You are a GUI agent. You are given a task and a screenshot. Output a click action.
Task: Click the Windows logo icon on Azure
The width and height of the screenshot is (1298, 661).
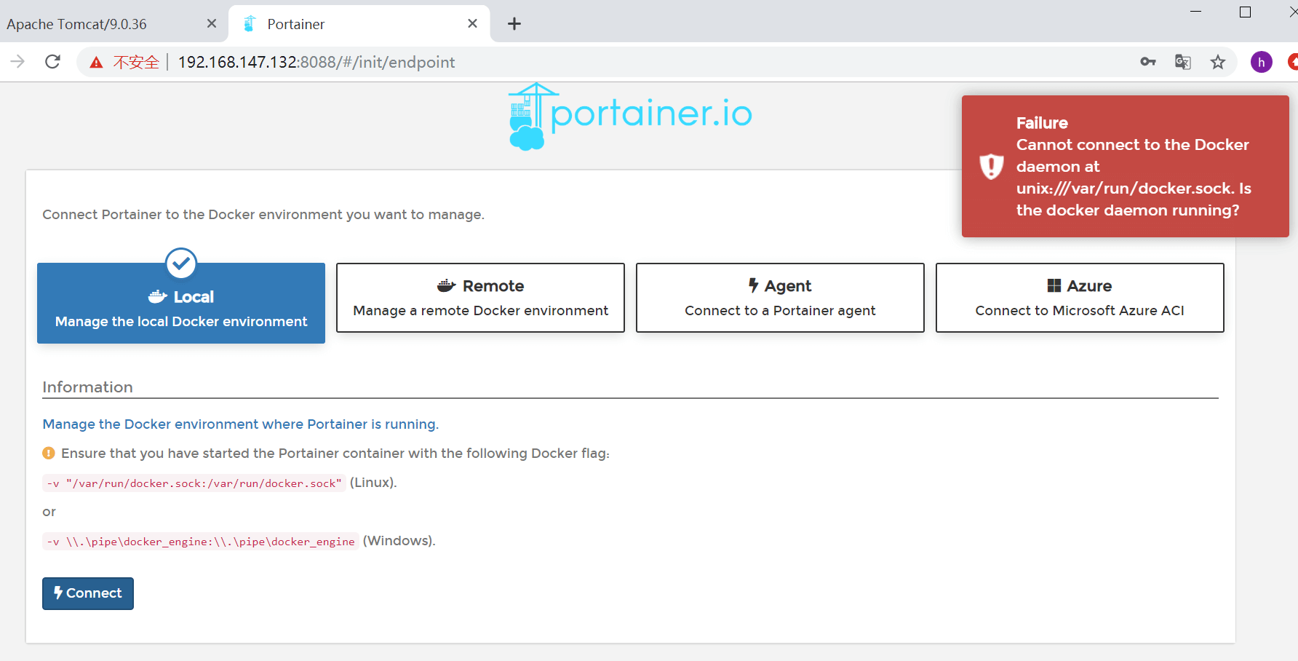tap(1054, 285)
